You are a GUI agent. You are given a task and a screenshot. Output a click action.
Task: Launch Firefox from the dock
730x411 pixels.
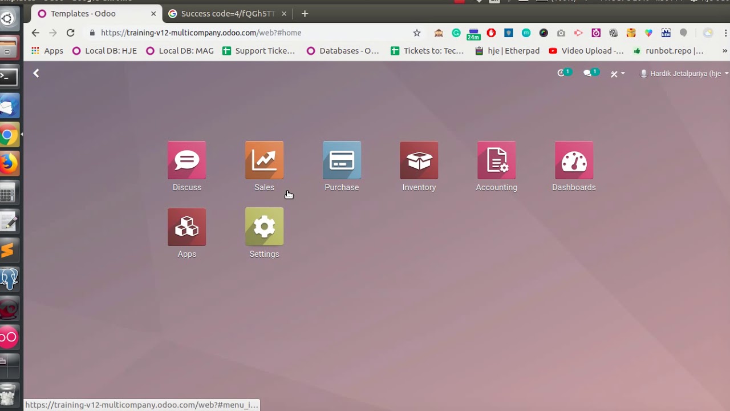[x=9, y=164]
